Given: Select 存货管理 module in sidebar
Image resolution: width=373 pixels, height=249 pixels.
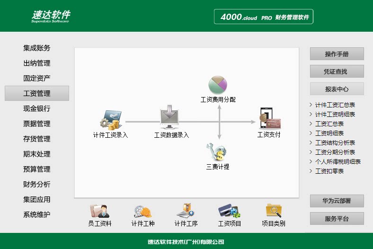Looking at the screenshot, I should tap(37, 139).
